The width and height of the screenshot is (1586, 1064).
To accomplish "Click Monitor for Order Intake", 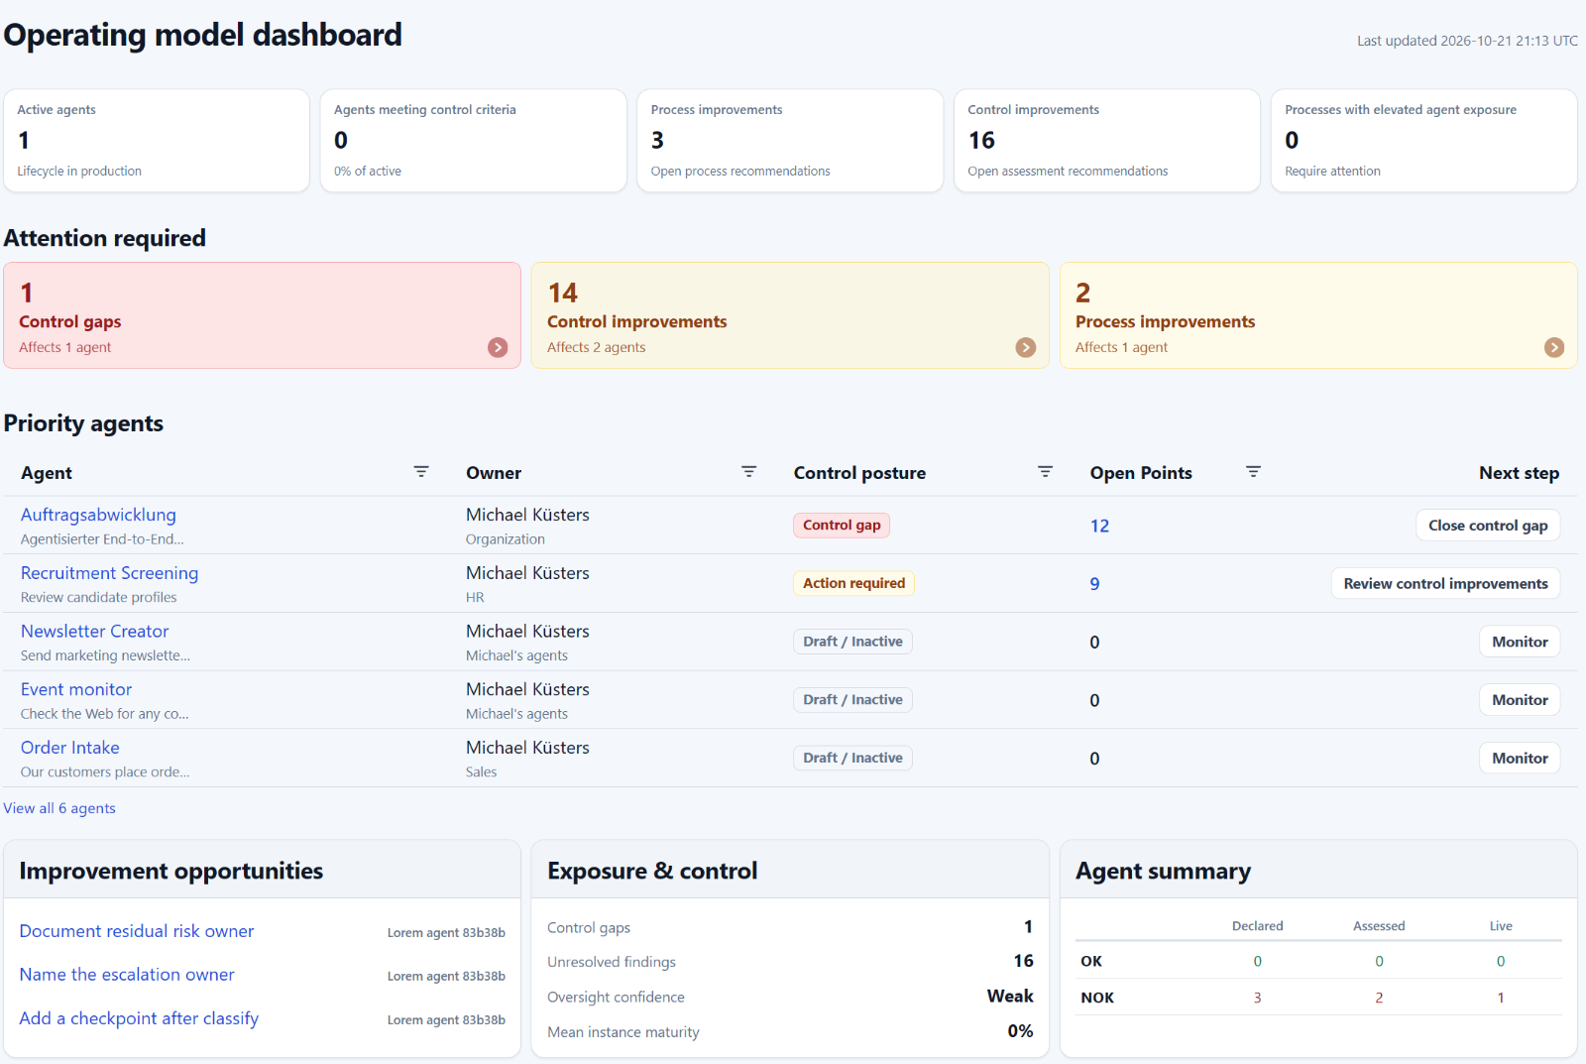I will click(1520, 758).
